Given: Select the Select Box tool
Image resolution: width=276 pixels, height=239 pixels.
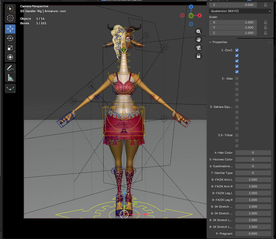Looking at the screenshot, I should (10, 9).
